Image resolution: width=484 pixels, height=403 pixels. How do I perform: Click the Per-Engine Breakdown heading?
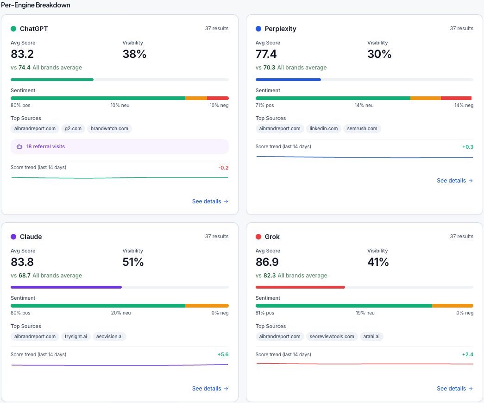point(36,5)
